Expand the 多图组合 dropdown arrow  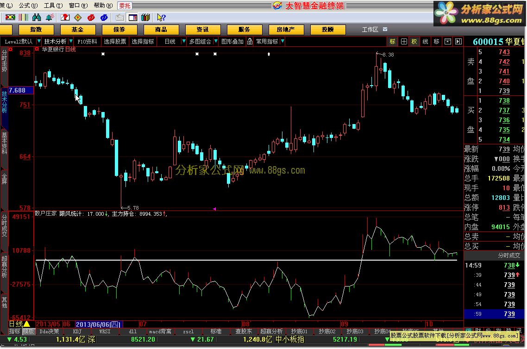[216, 41]
